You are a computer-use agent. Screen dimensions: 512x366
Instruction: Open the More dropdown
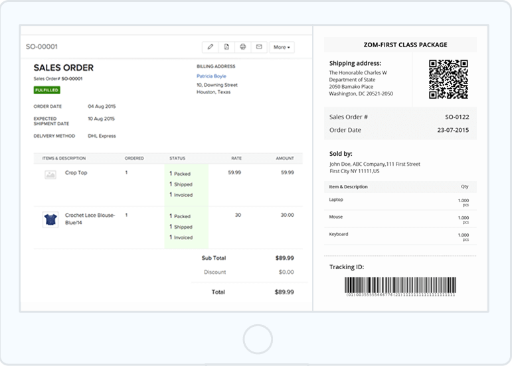click(282, 47)
